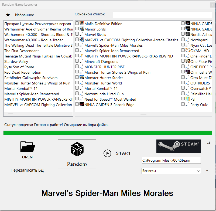Check the Monster Hunter World checkbox
Screen dimensions: 216x211
tap(77, 83)
